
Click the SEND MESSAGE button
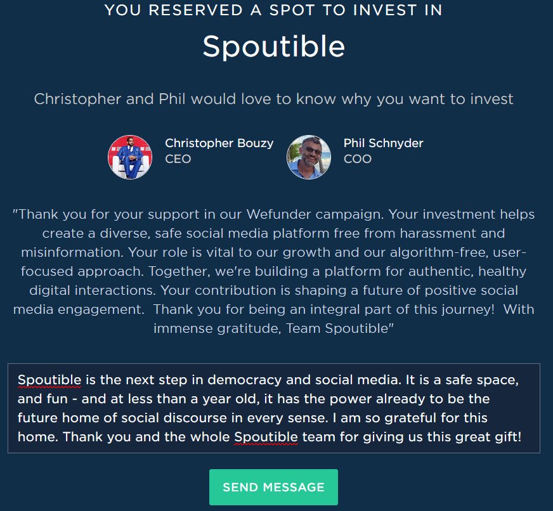273,487
